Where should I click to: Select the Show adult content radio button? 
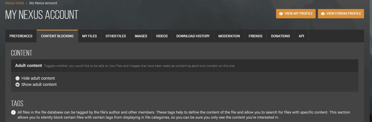pyautogui.click(x=18, y=84)
